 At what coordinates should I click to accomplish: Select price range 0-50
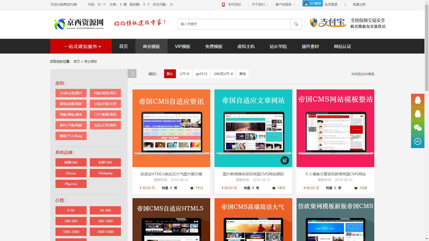[x=71, y=210]
